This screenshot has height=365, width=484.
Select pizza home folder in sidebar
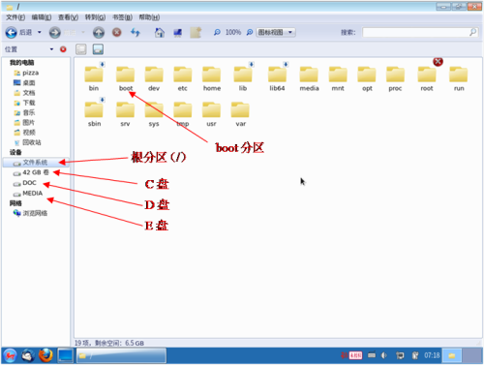pyautogui.click(x=26, y=73)
